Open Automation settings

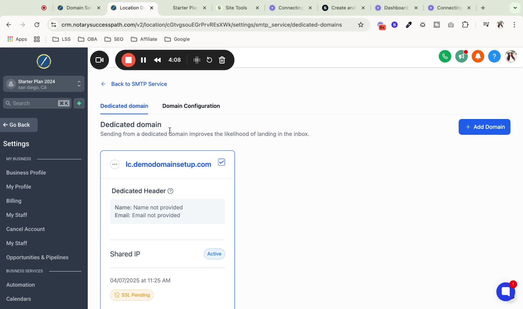click(21, 285)
